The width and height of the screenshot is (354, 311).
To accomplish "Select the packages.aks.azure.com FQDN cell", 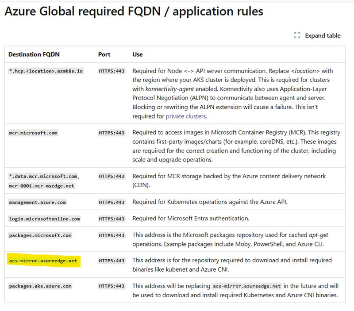I will point(40,286).
